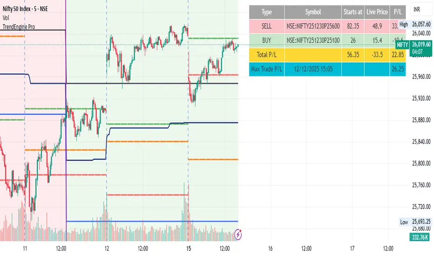Click the purple lightning bolt icon

pos(238,234)
